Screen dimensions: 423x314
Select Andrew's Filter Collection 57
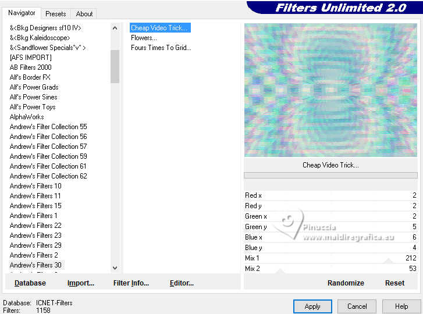click(x=48, y=147)
